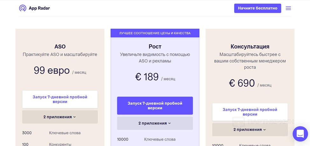Expand '2 приложения' dropdown in ASO plan
The height and width of the screenshot is (146, 310).
pyautogui.click(x=60, y=117)
